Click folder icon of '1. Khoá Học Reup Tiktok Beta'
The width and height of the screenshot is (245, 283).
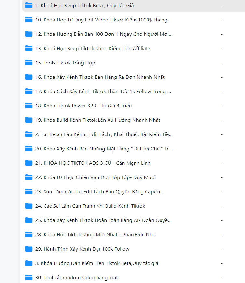click(29, 6)
